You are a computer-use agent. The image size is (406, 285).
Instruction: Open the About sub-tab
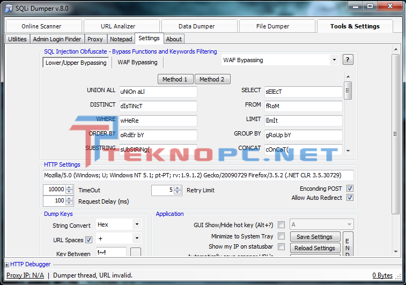coord(174,39)
